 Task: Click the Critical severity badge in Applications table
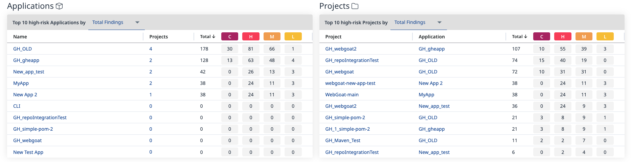tap(229, 37)
